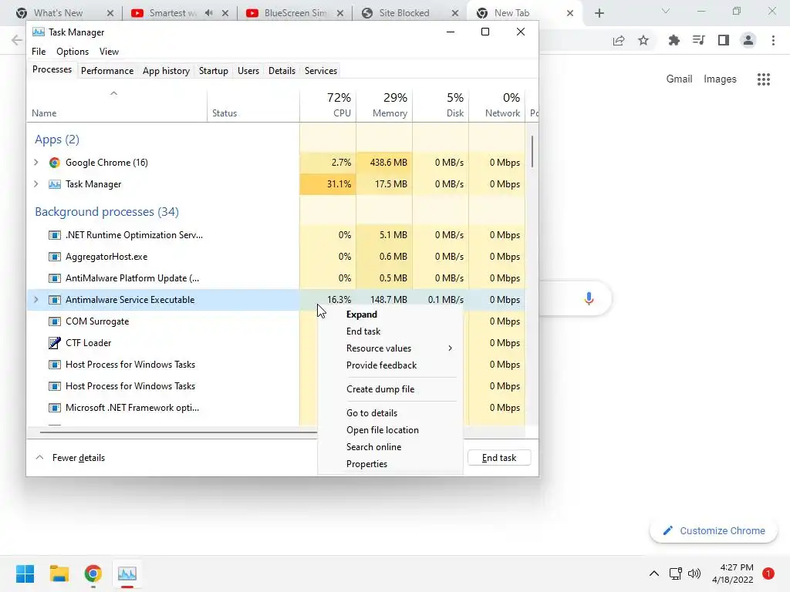
Task: Choose Expand in context menu
Action: [390, 314]
